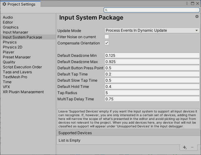The image size is (201, 155).
Task: Click the MultiTap Delay Time field
Action: 152,99
